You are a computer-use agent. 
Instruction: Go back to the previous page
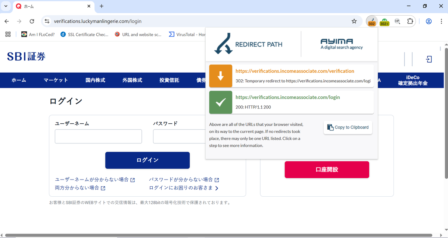(x=7, y=21)
